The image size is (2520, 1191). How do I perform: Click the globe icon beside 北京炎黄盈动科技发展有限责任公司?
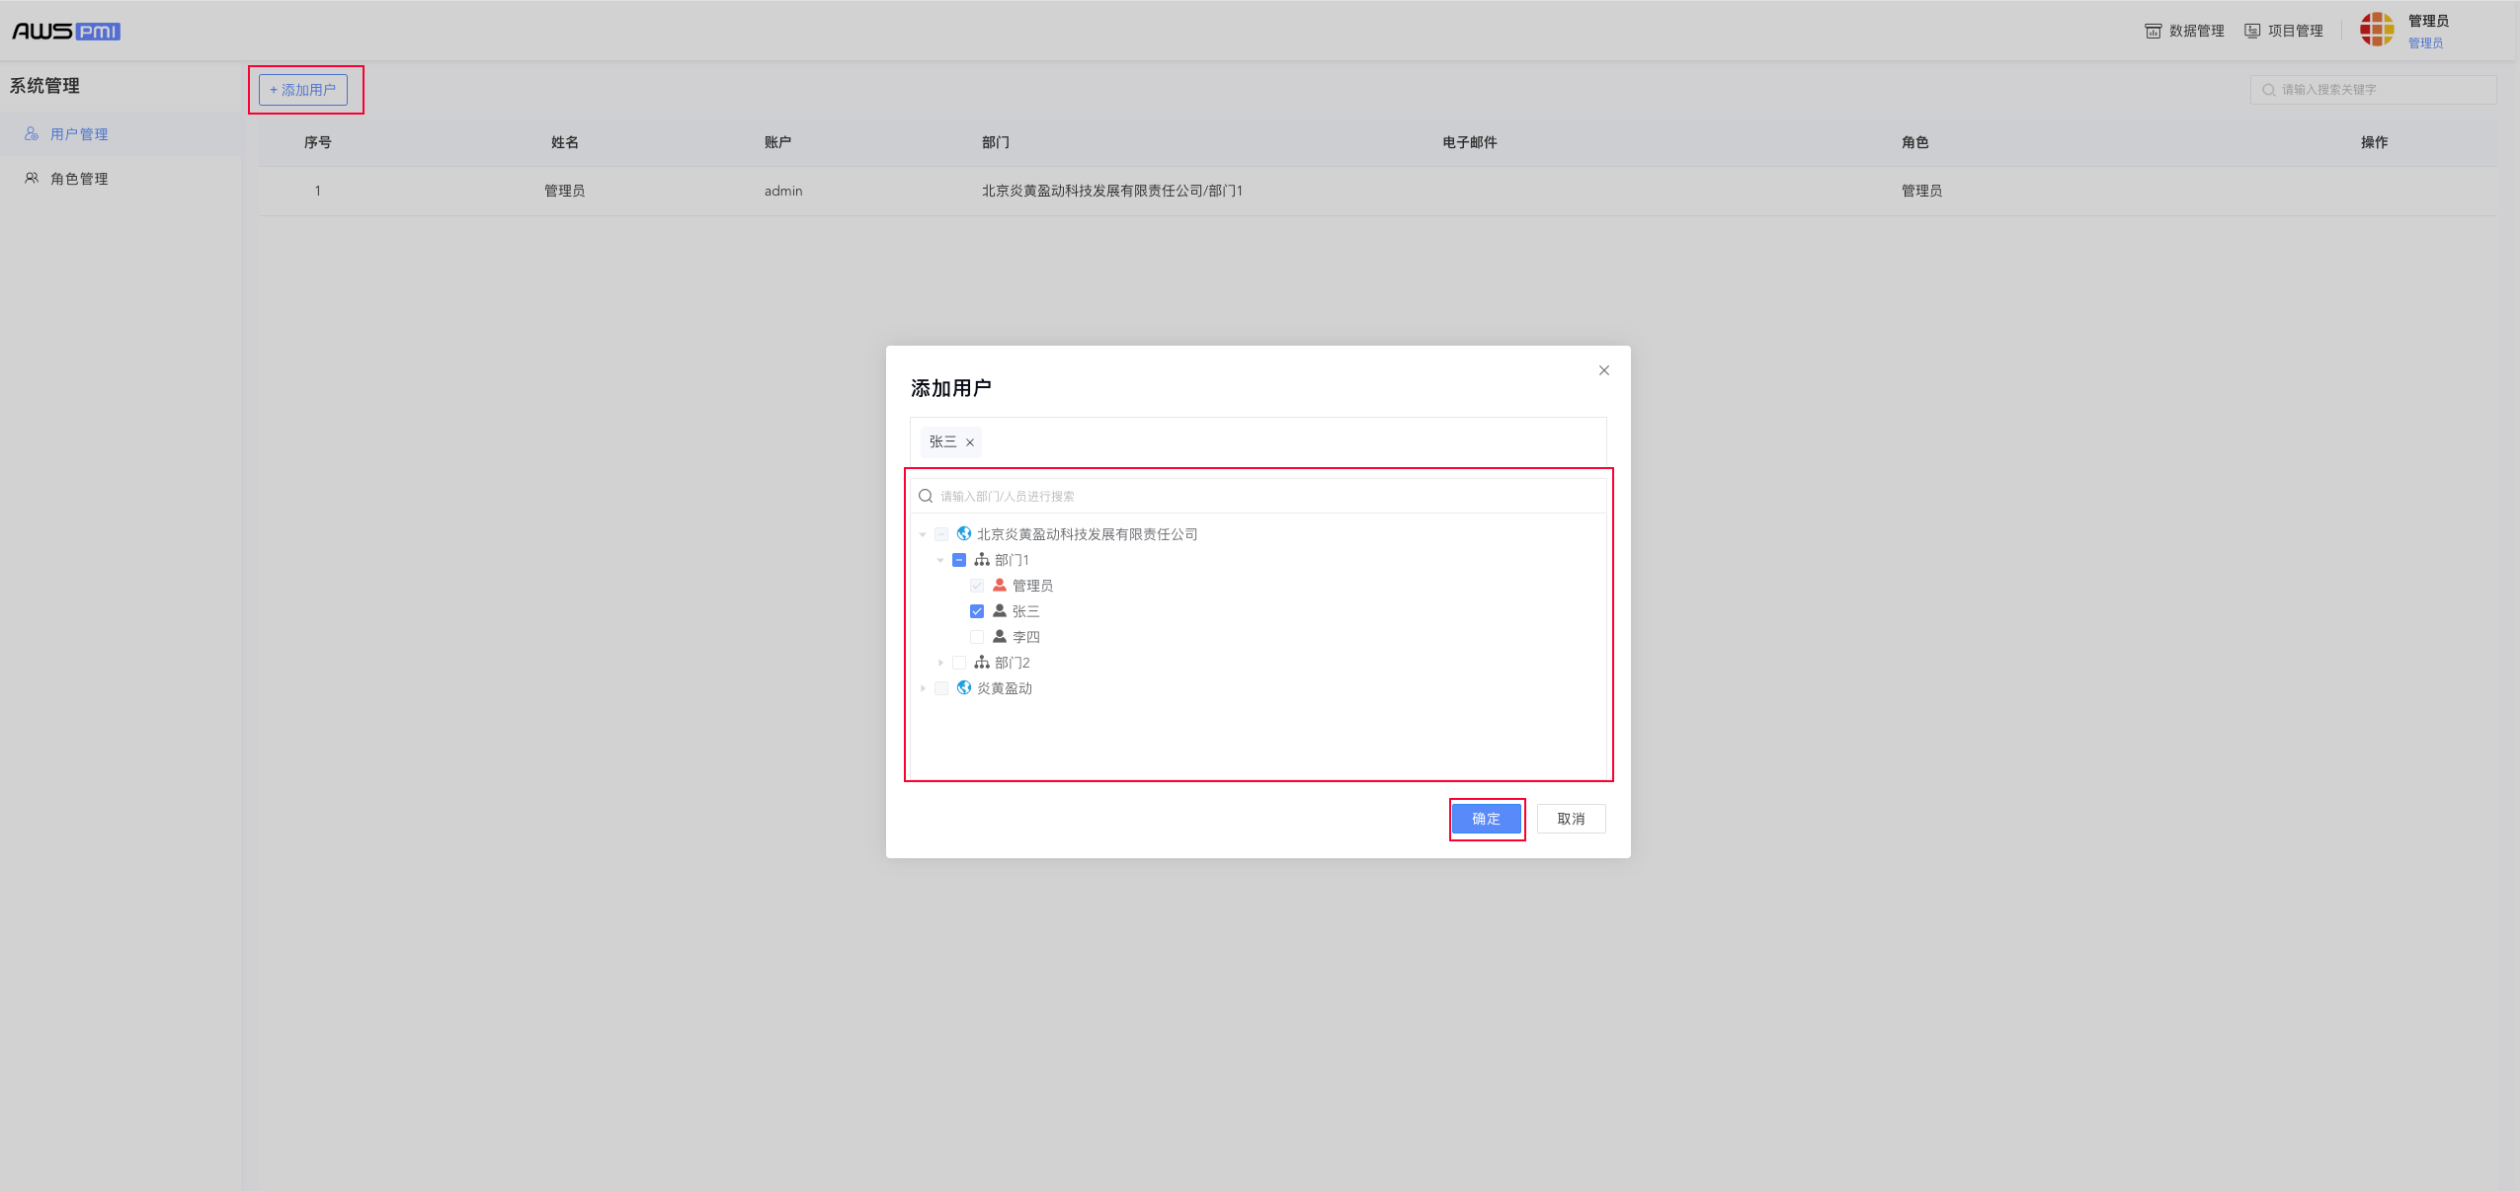964,533
